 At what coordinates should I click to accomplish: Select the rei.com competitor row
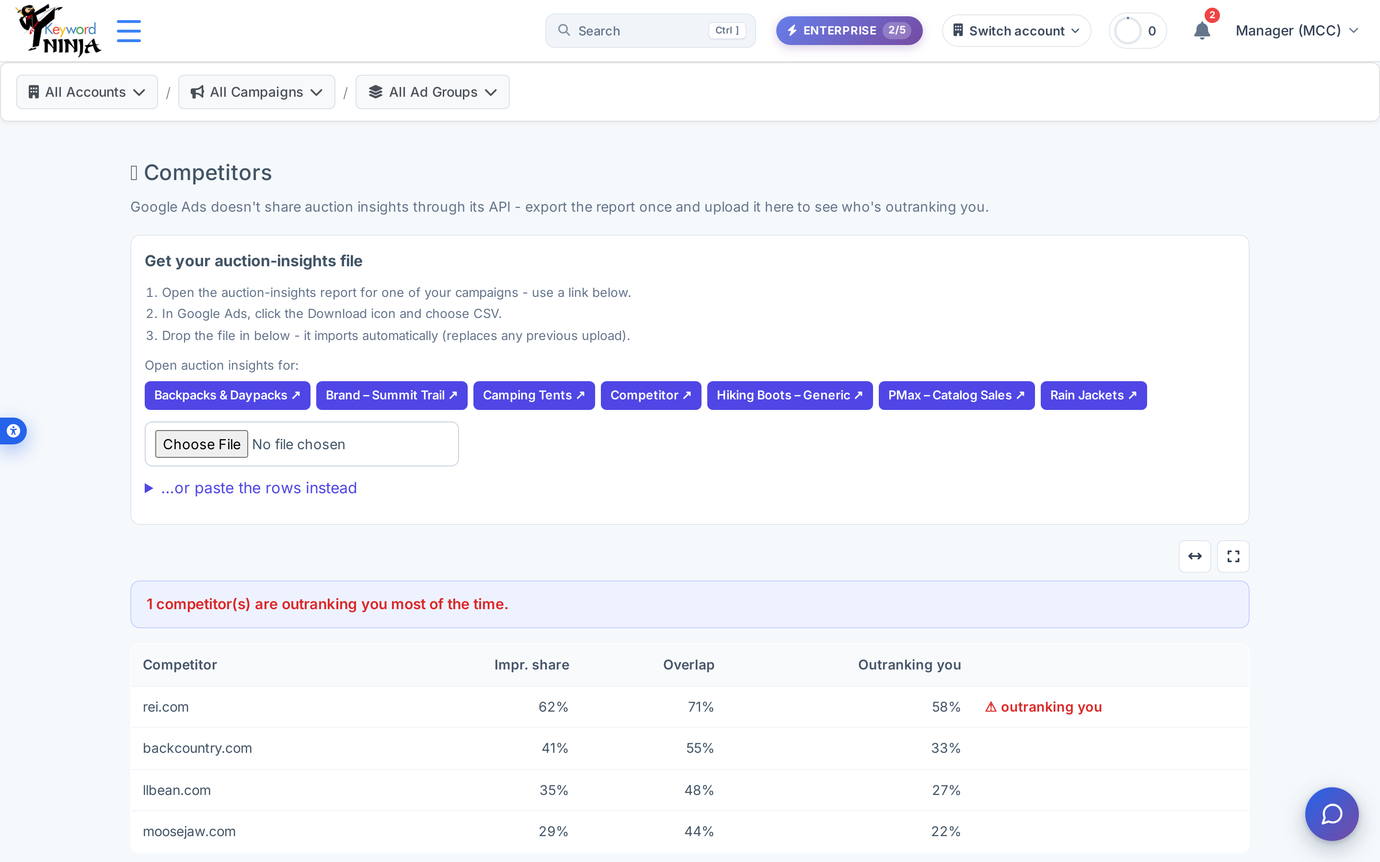pos(690,707)
